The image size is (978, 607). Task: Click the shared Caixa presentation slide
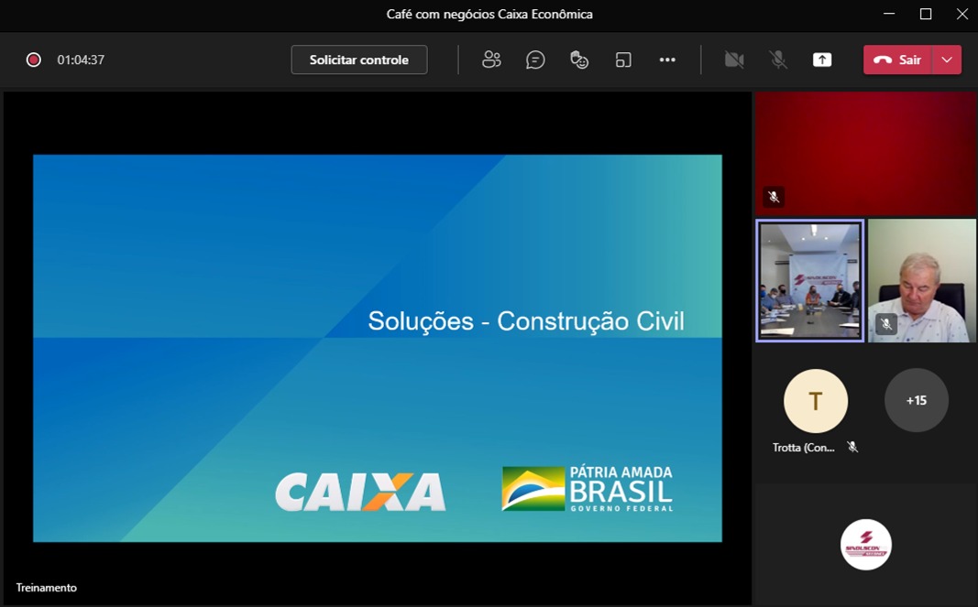(377, 348)
